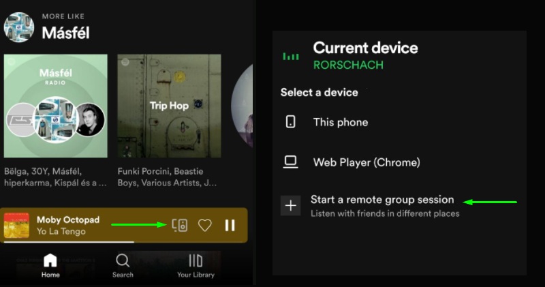
Task: Like the song with the heart icon
Action: [x=205, y=225]
